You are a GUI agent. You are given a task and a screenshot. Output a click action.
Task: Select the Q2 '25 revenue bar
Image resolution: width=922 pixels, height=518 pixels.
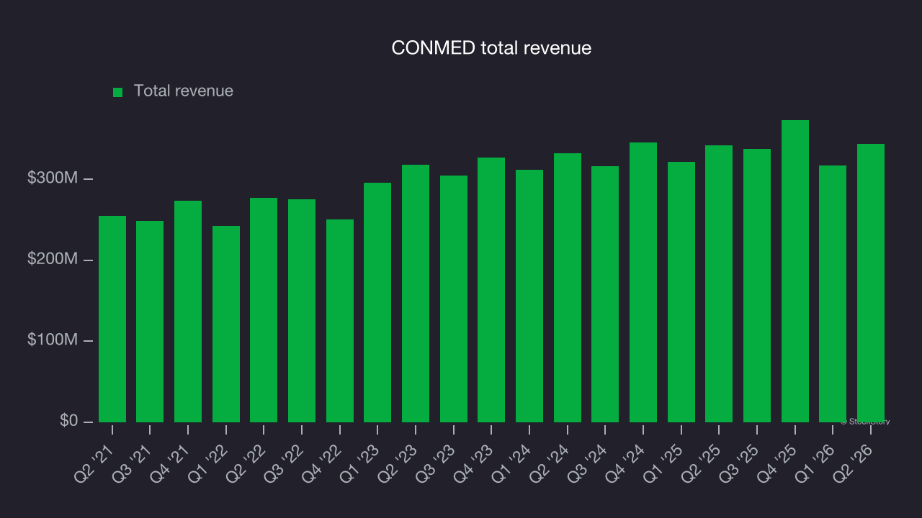(x=719, y=283)
